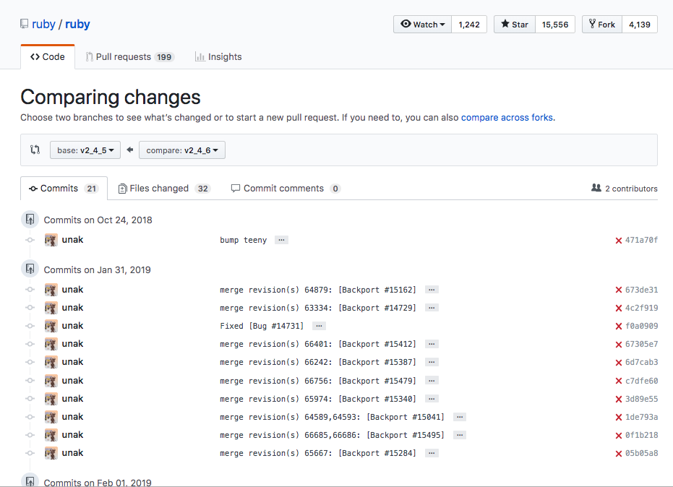Open the bump teeny commit message
The height and width of the screenshot is (487, 673).
pyautogui.click(x=244, y=241)
